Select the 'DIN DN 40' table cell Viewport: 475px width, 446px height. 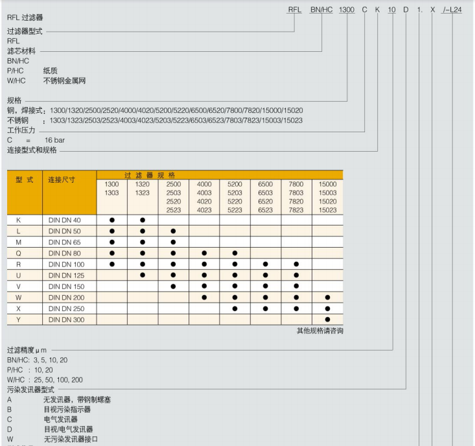tap(65, 220)
